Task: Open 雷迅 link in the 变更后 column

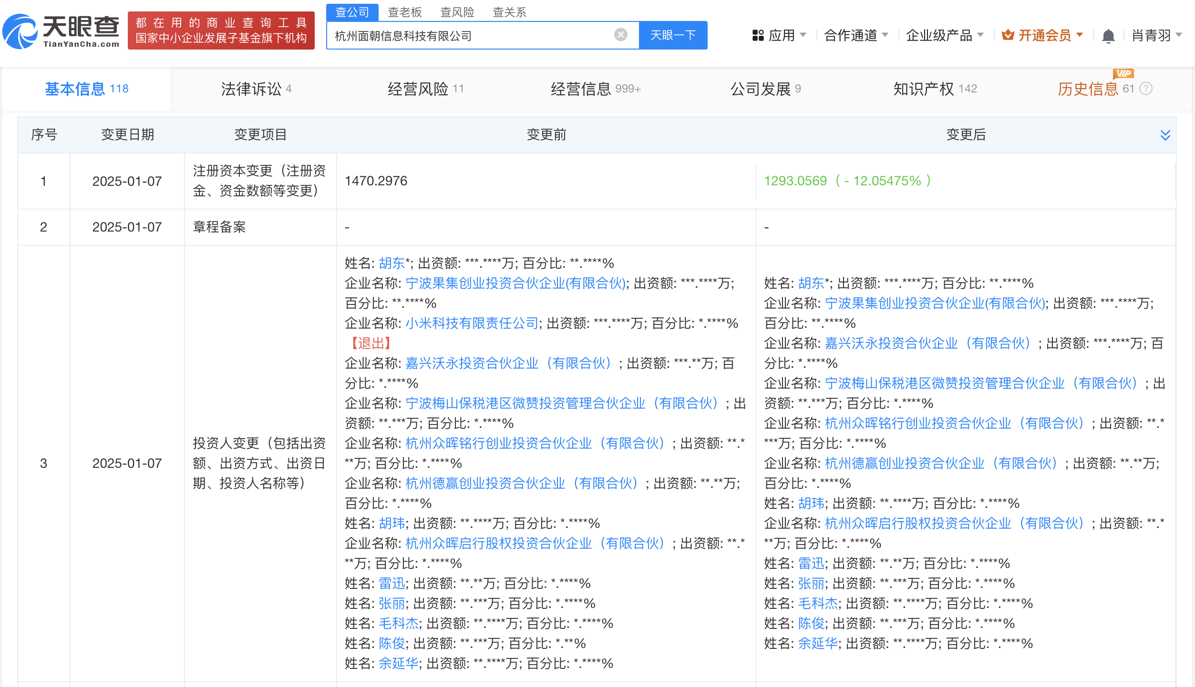Action: pos(811,563)
